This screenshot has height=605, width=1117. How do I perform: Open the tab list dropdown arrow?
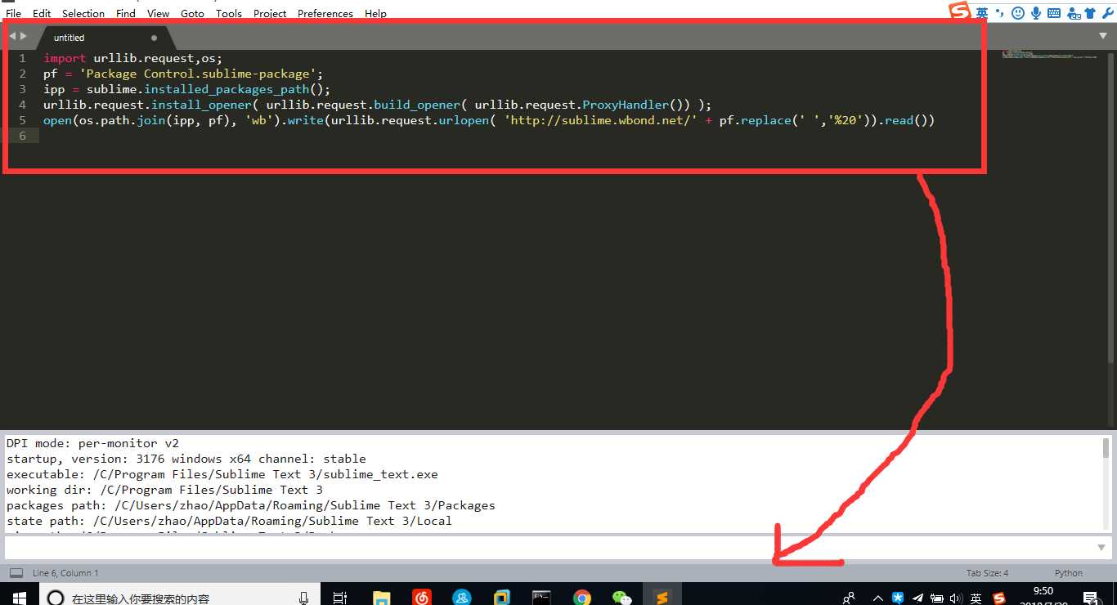click(x=1103, y=36)
